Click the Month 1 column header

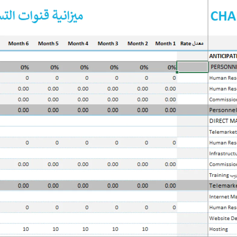pyautogui.click(x=165, y=43)
